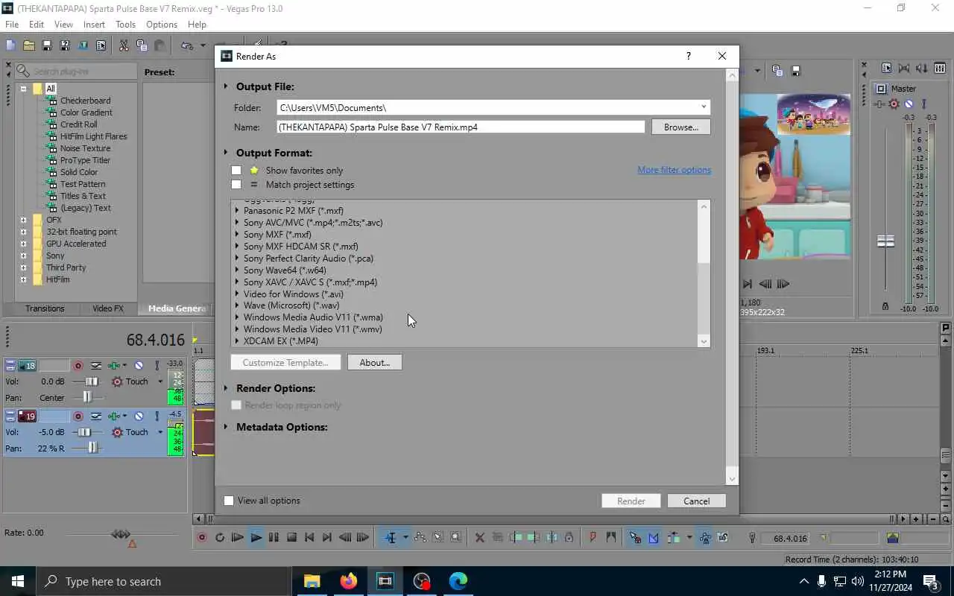Switch to the Transitions tab
This screenshot has width=954, height=596.
pyautogui.click(x=45, y=308)
